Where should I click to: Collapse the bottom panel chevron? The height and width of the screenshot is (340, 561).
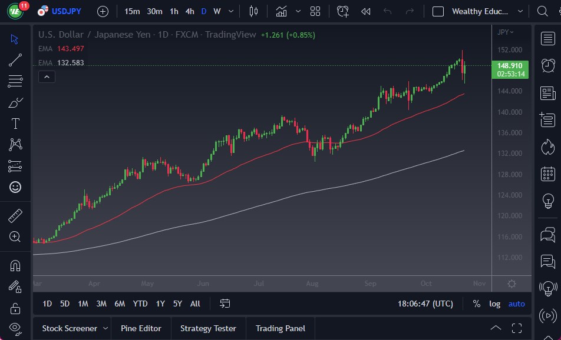click(496, 328)
